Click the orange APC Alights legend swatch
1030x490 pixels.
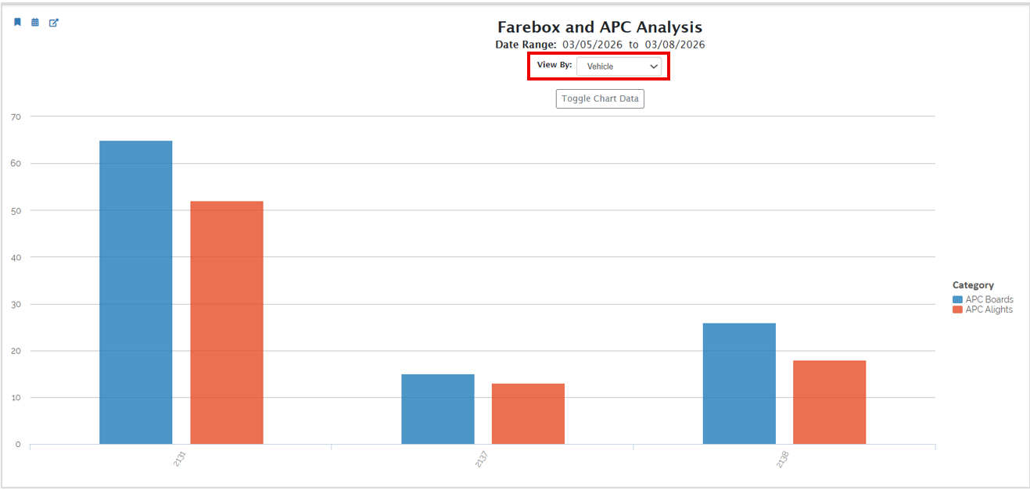[957, 310]
